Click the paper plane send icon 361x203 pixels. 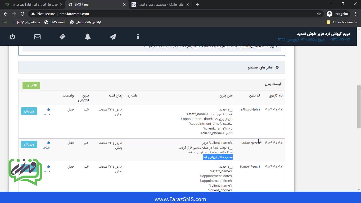[113, 37]
